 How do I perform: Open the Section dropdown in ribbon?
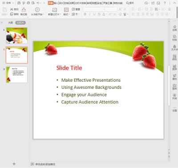tap(76, 14)
